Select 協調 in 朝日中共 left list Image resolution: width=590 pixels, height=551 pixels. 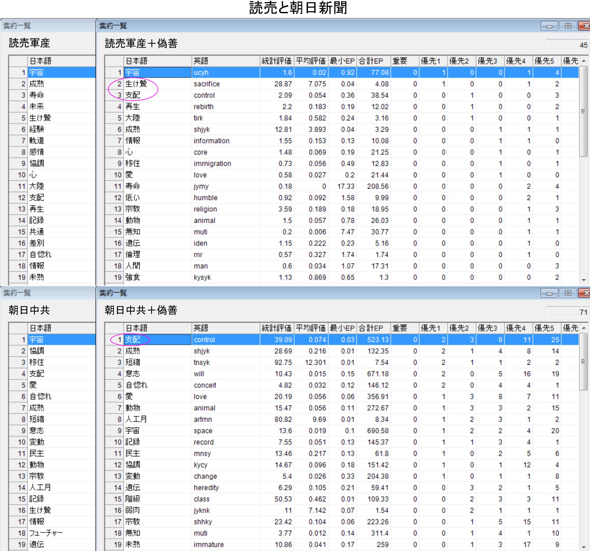coord(37,351)
